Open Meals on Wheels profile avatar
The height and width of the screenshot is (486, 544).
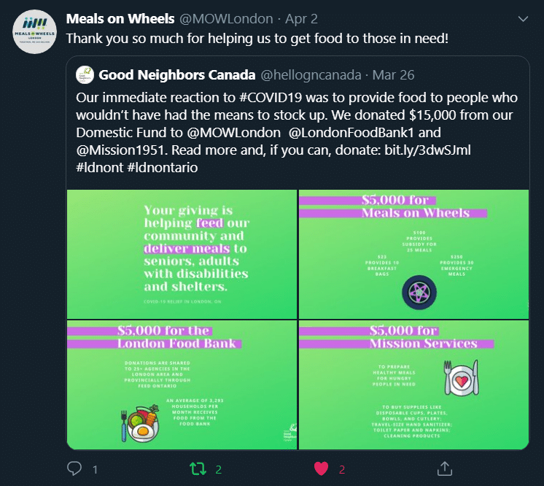tap(34, 32)
